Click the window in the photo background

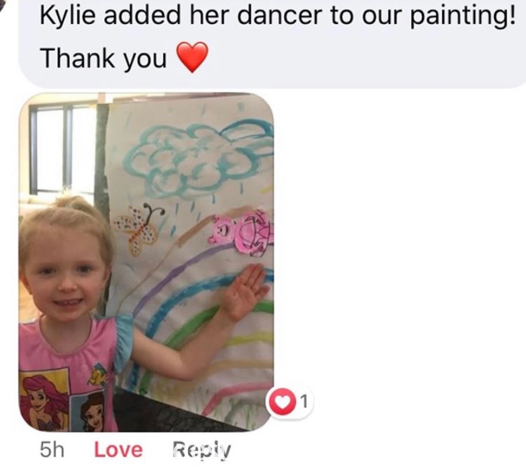pyautogui.click(x=62, y=147)
